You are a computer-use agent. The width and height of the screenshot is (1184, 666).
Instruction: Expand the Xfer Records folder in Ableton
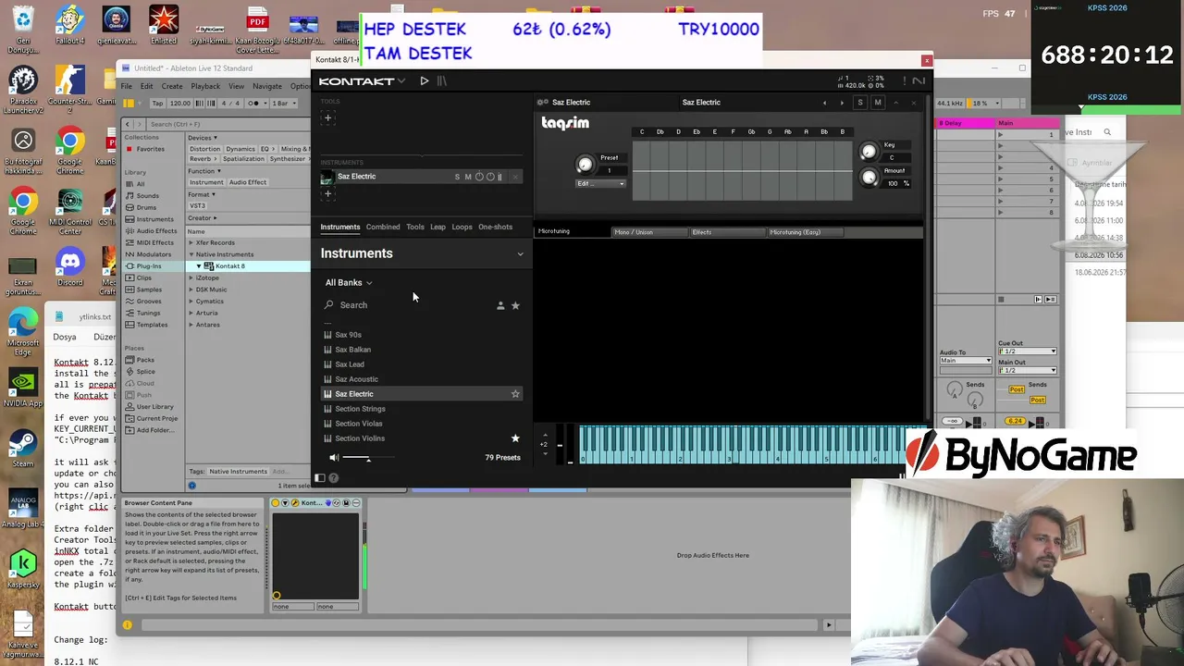tap(191, 242)
